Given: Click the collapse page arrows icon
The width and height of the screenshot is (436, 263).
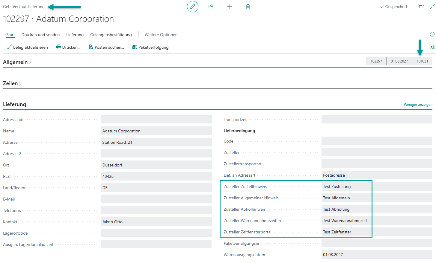Looking at the screenshot, I should coord(432,7).
